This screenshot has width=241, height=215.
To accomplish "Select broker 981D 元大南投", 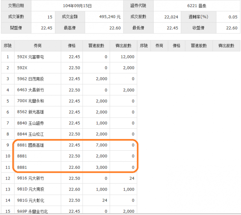I will coord(30,189).
